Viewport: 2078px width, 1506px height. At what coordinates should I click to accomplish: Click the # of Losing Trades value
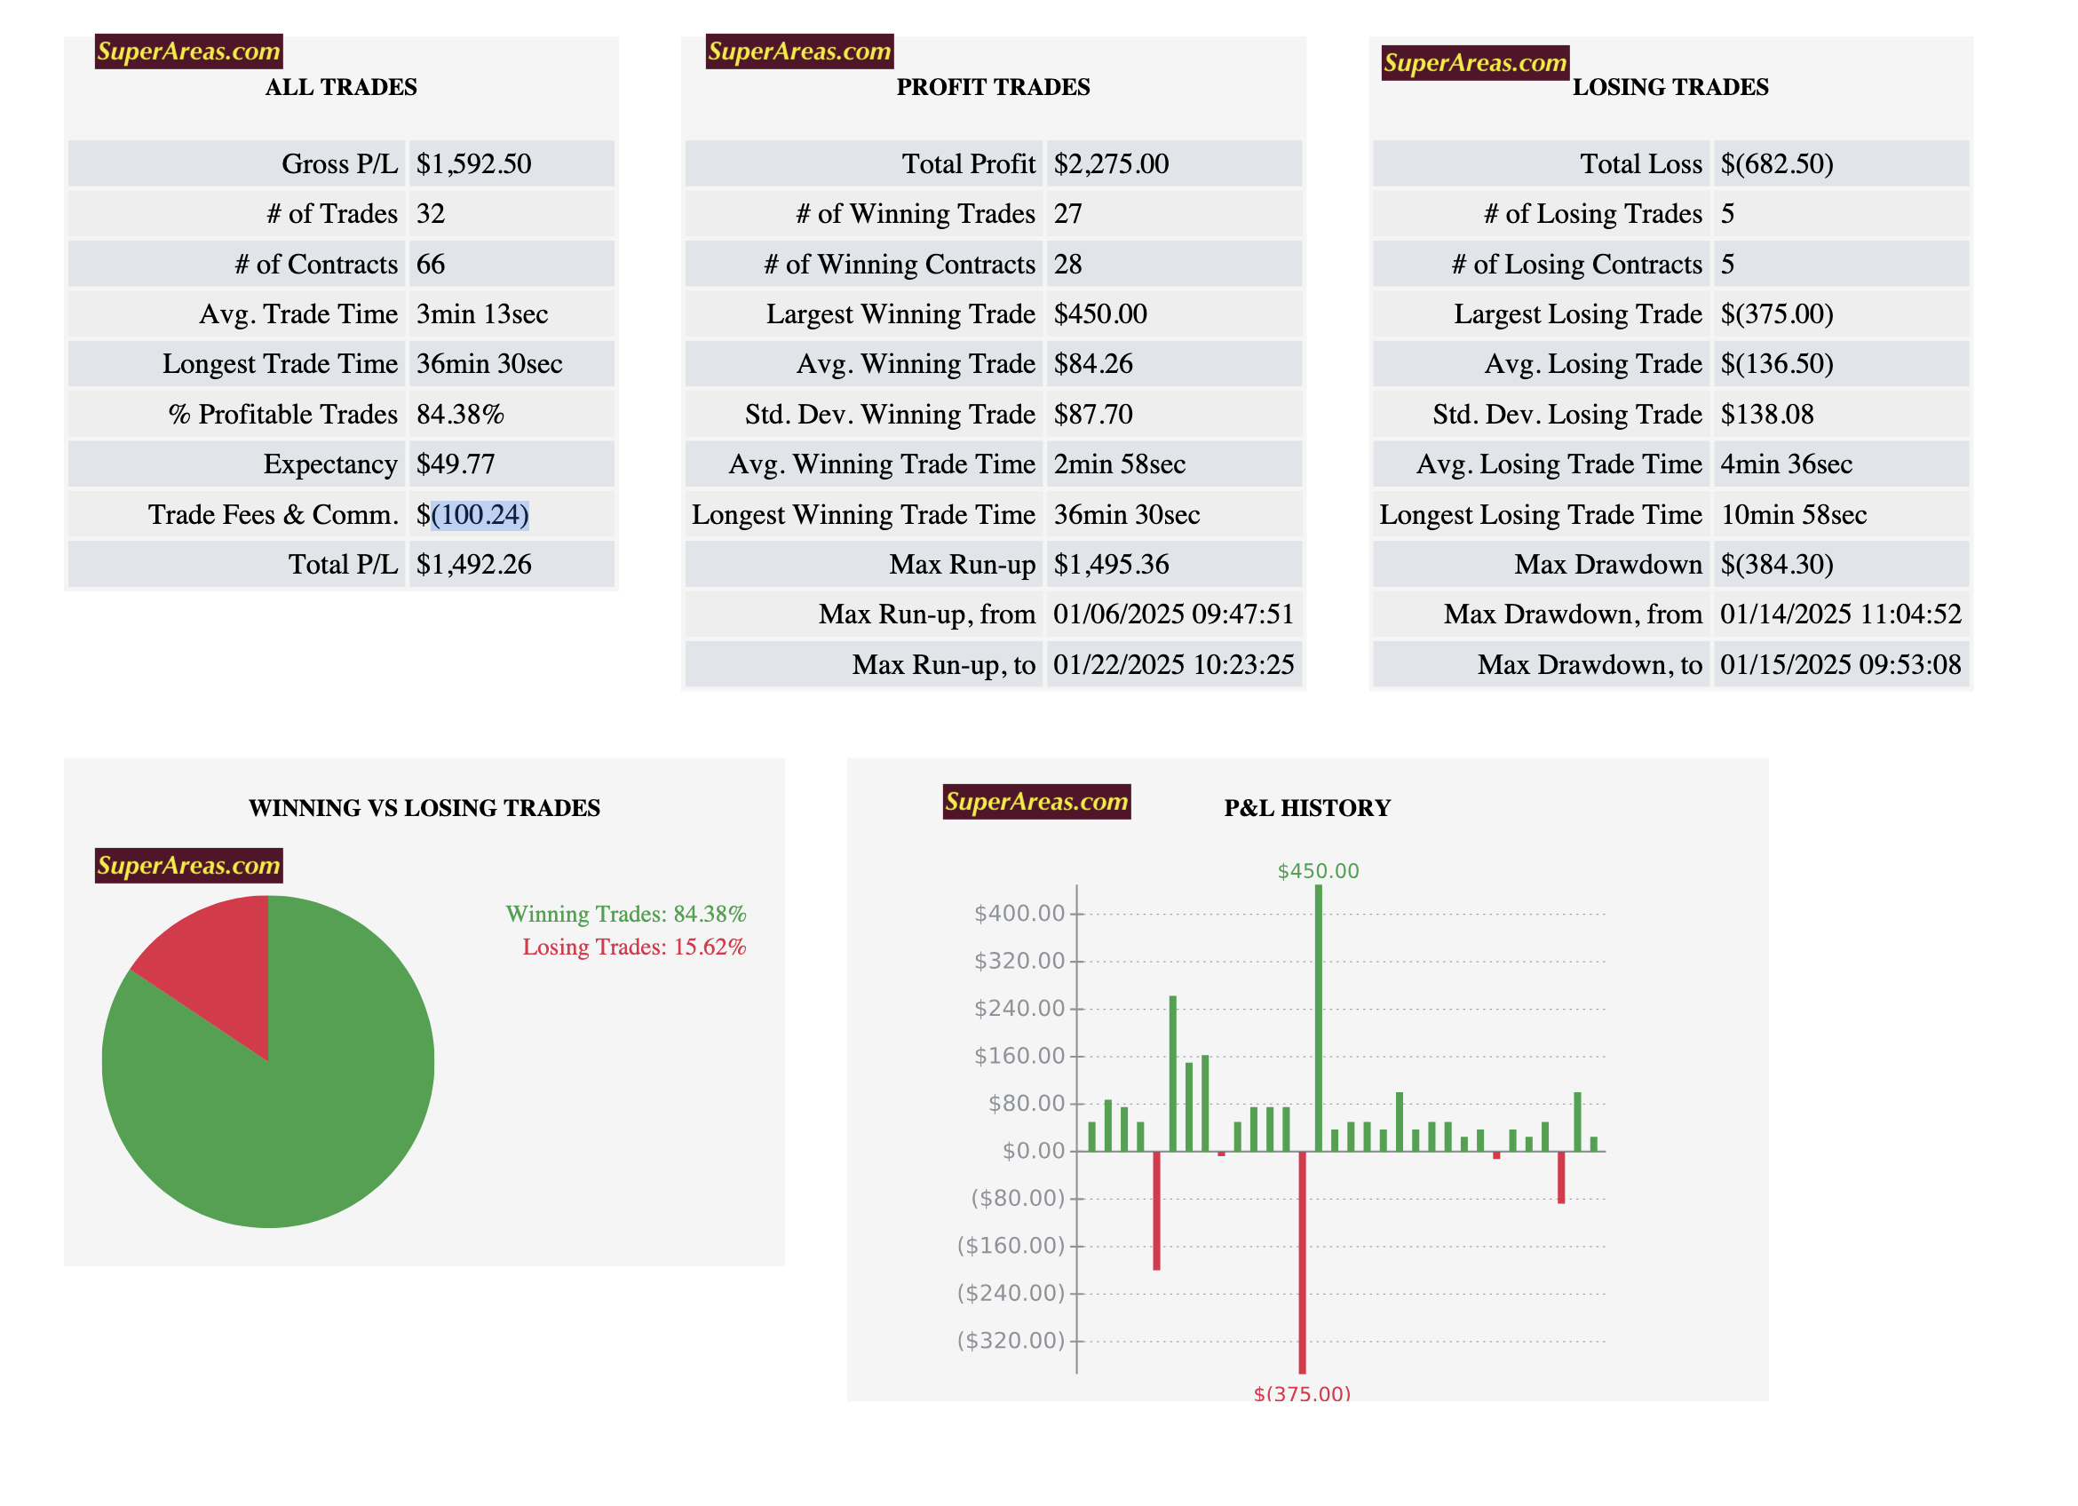[1727, 213]
